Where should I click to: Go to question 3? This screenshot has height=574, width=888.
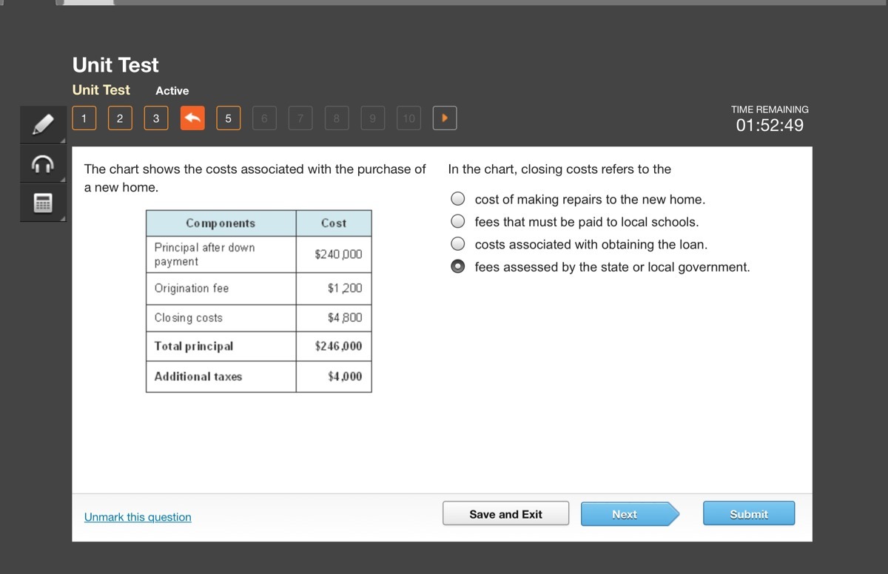(156, 118)
